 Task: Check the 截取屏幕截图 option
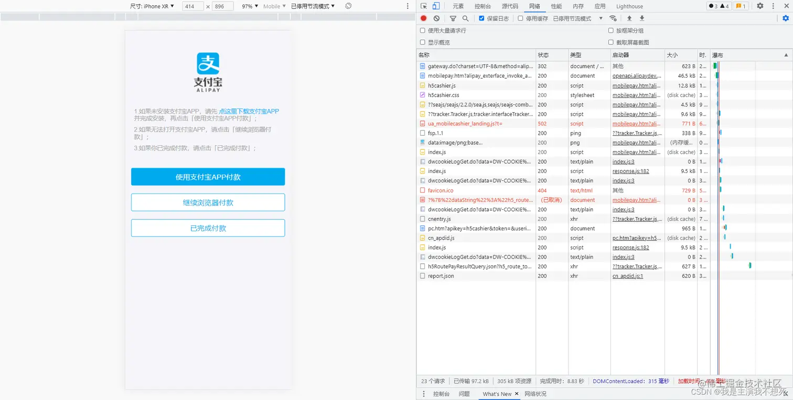point(610,42)
